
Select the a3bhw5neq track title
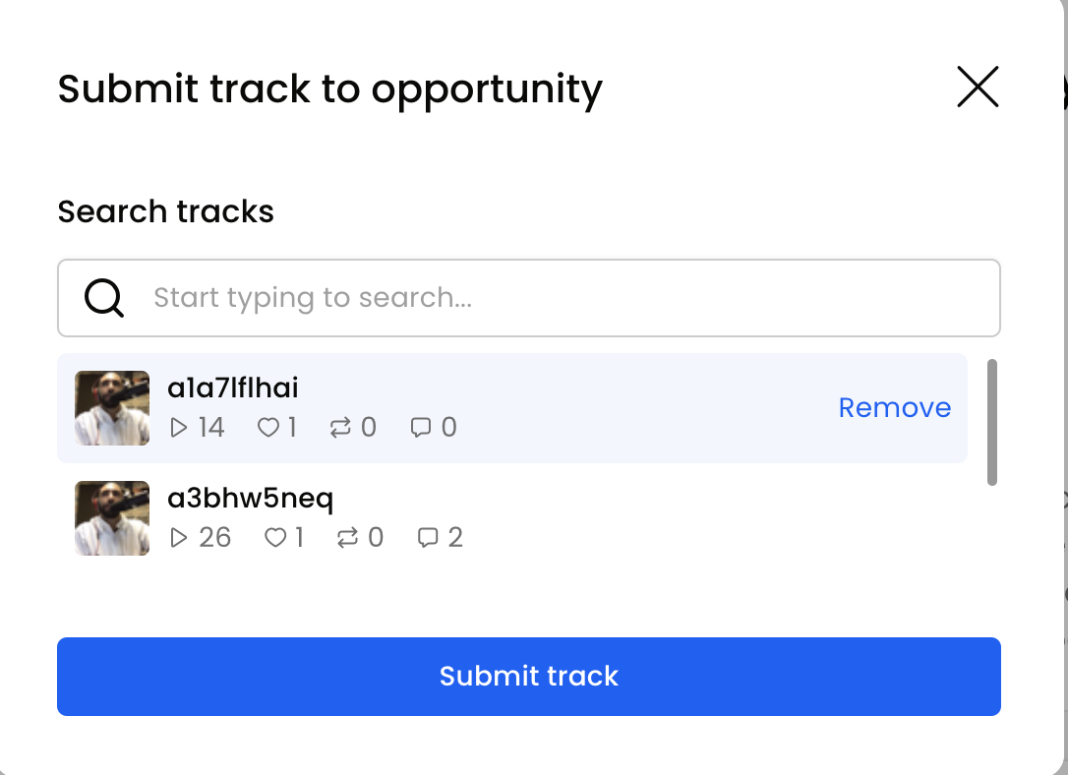(251, 499)
